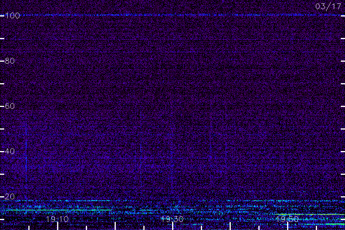Click the 19:10 time label
The width and height of the screenshot is (345, 230).
click(x=58, y=219)
